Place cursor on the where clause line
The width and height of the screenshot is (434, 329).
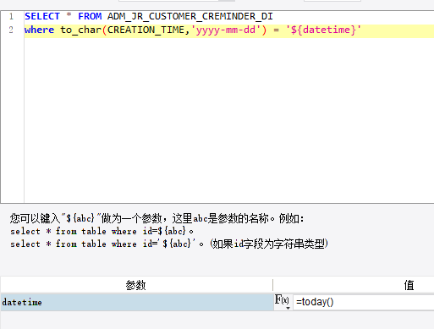coord(193,30)
